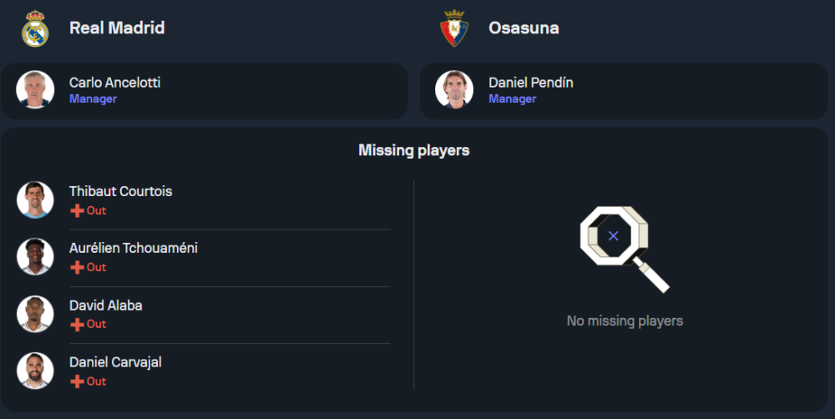835x419 pixels.
Task: Select the Daniel Pendín name link
Action: 530,83
